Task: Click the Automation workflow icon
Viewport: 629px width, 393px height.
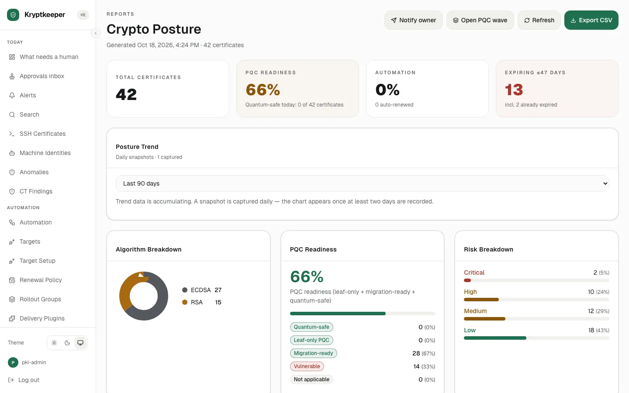Action: point(12,222)
